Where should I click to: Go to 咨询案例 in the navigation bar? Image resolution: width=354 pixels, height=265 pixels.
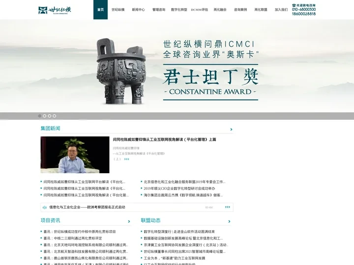click(240, 10)
